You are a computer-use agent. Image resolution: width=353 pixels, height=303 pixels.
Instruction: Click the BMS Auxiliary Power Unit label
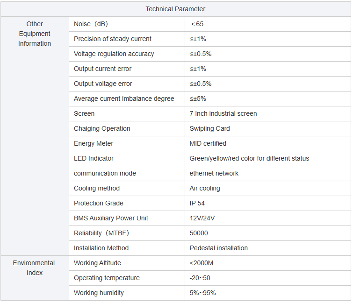[x=111, y=218]
